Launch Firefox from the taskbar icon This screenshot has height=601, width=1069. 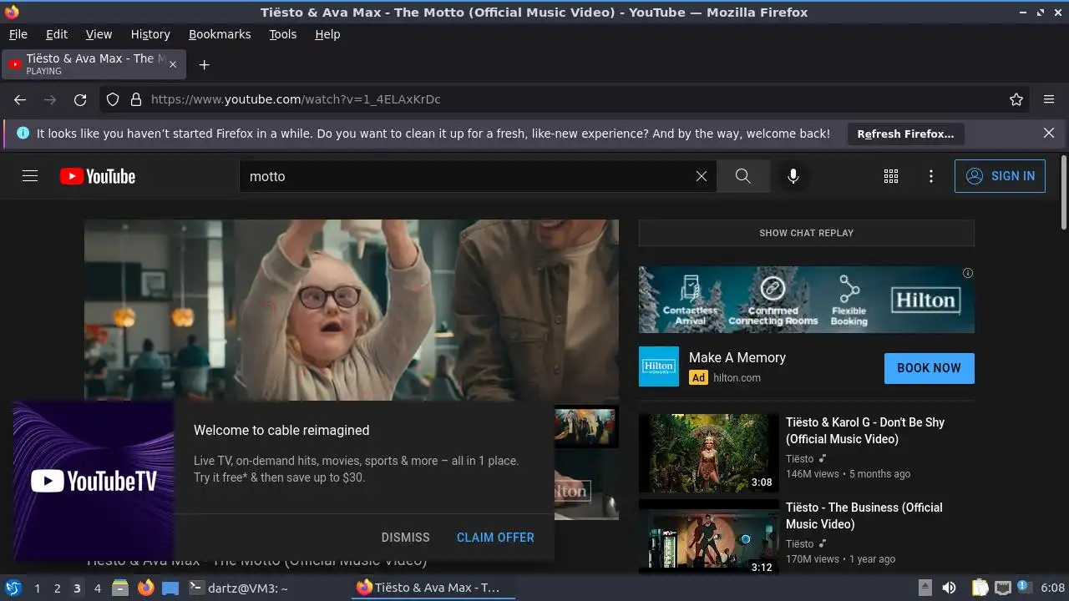tap(146, 588)
